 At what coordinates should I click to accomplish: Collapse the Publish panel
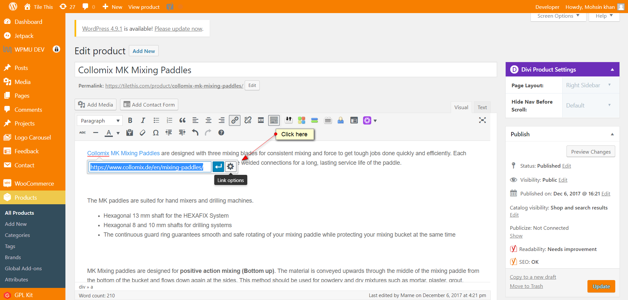click(612, 134)
